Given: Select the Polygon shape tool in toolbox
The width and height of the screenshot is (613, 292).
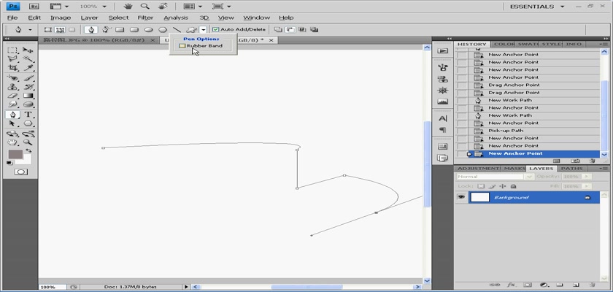Looking at the screenshot, I should (x=28, y=123).
